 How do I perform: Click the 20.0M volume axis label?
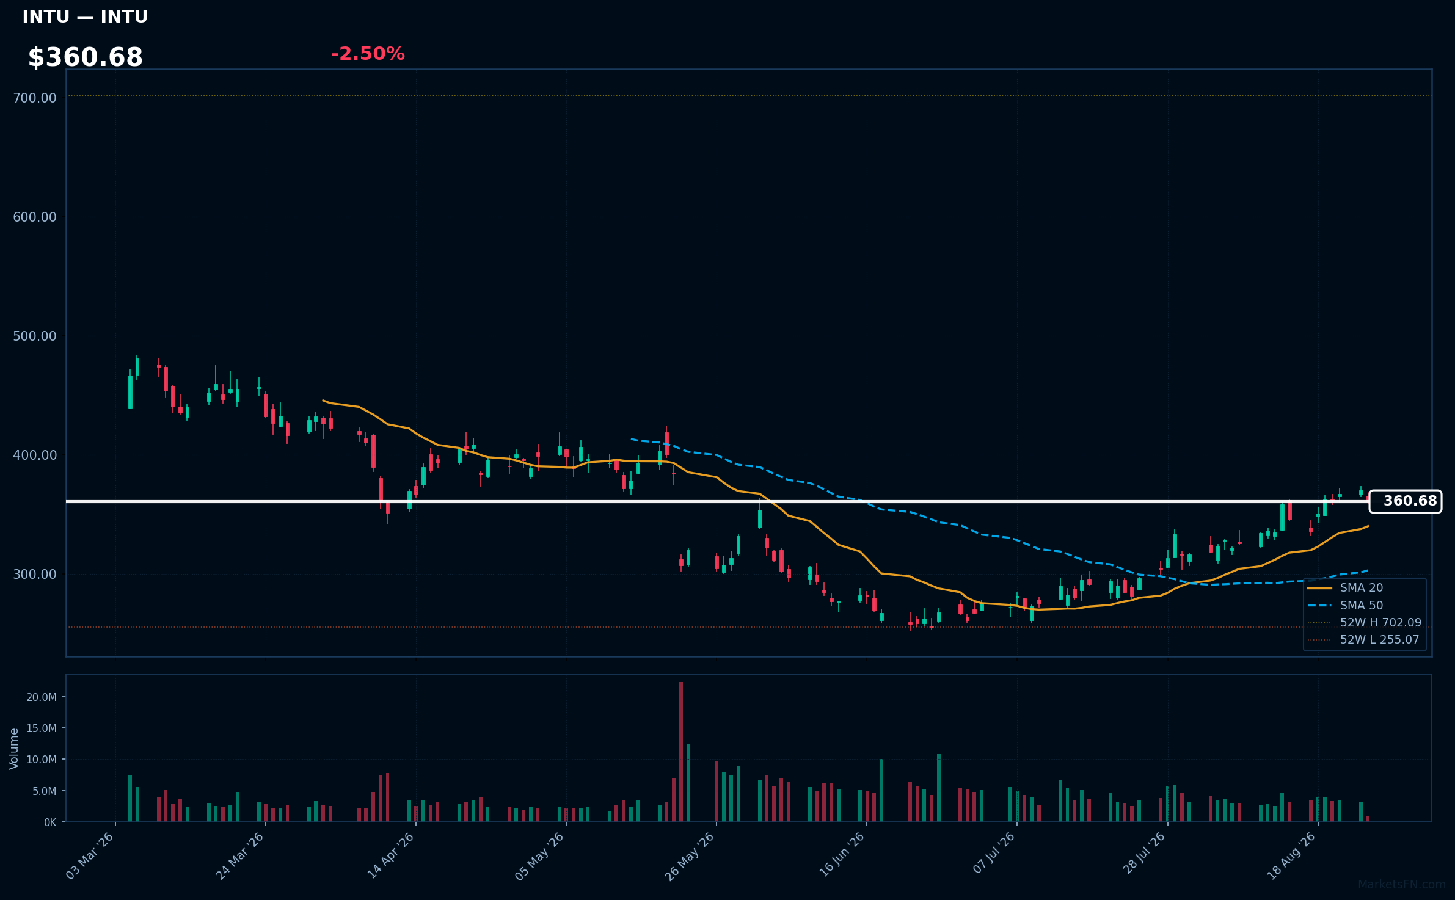(42, 697)
